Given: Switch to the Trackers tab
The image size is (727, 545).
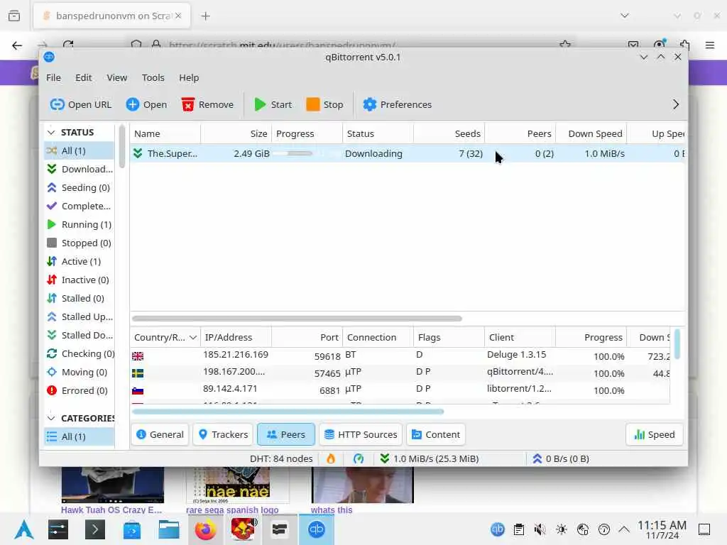Looking at the screenshot, I should point(223,435).
